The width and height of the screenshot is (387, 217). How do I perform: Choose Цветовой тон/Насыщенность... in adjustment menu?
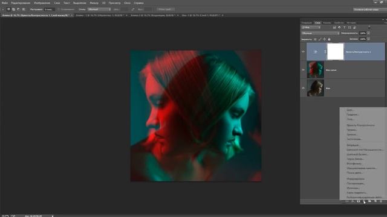[365, 149]
